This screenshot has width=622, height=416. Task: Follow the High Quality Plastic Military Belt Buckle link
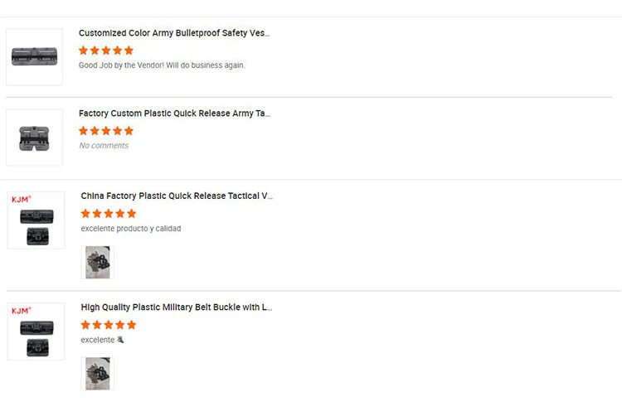[177, 307]
